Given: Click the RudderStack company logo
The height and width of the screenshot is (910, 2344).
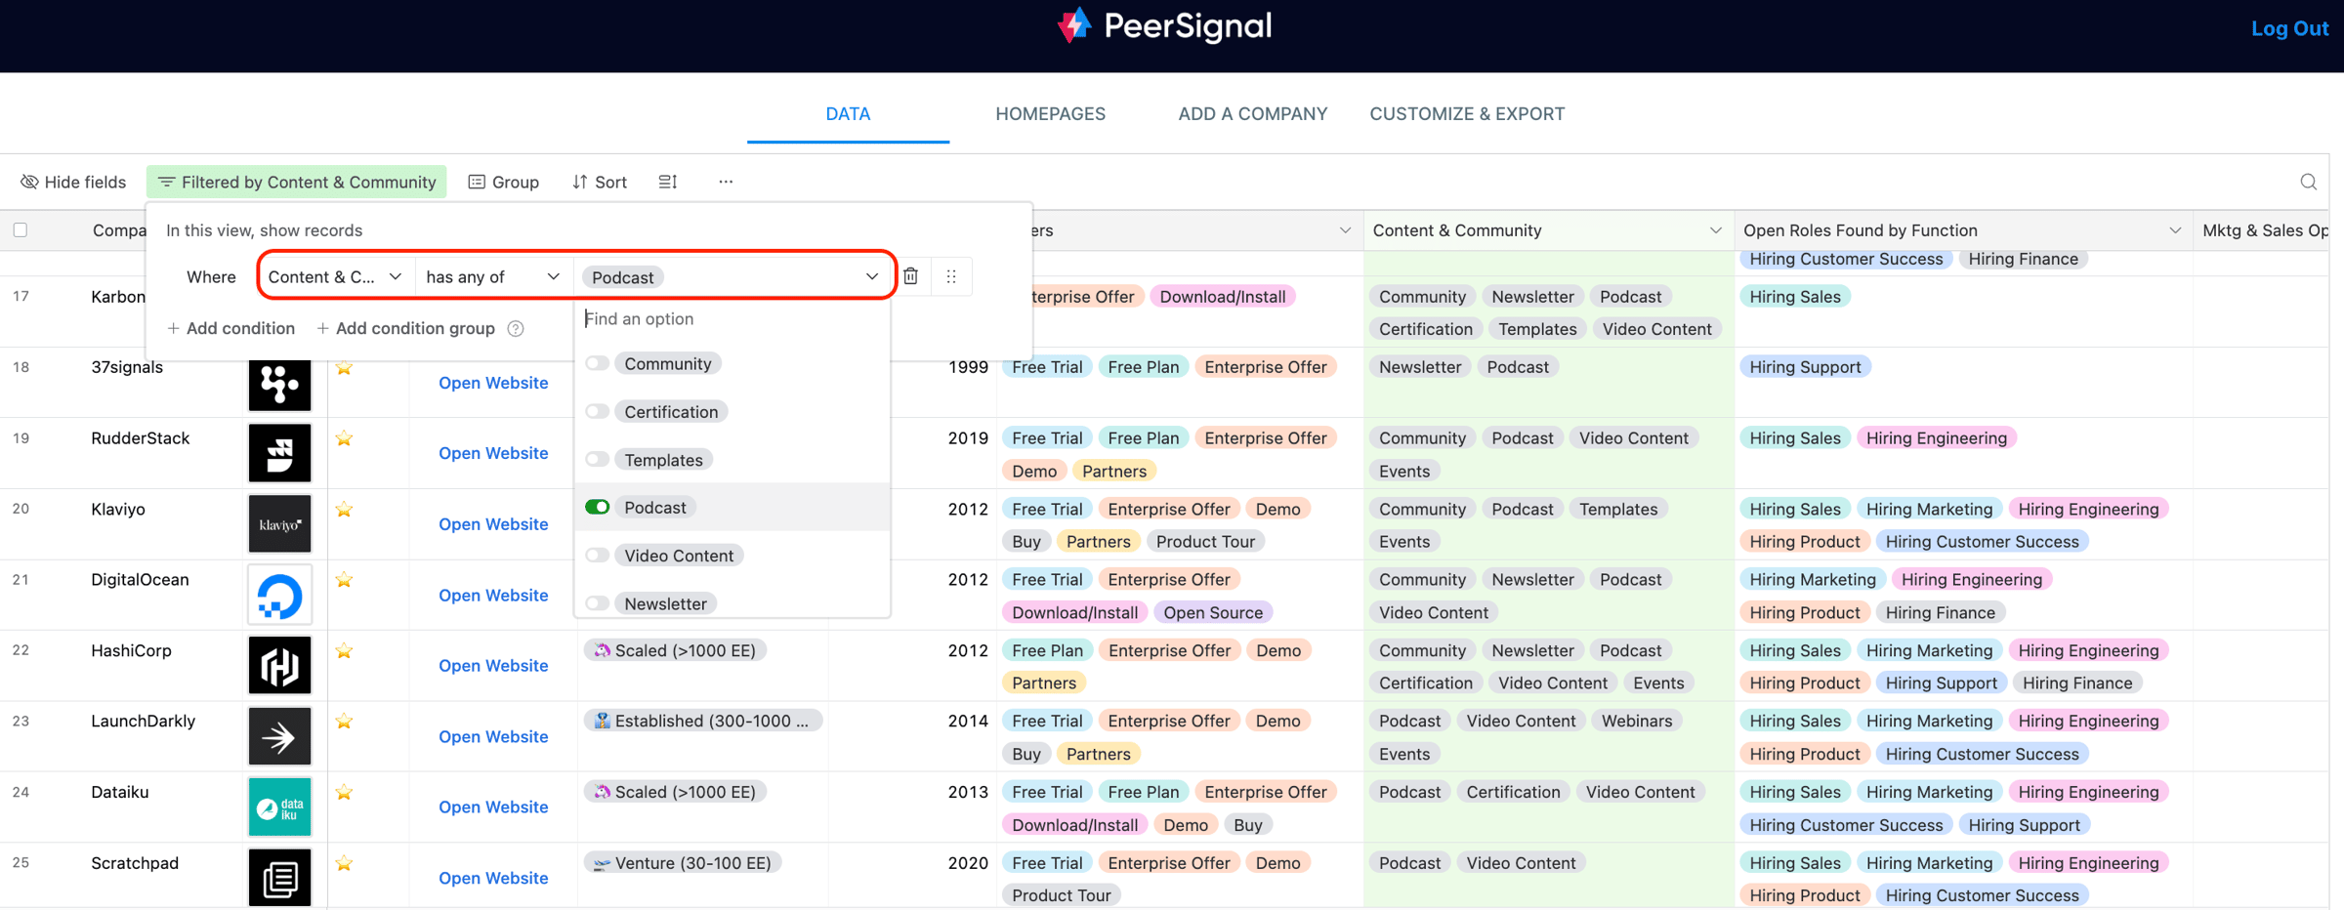Looking at the screenshot, I should (x=279, y=453).
